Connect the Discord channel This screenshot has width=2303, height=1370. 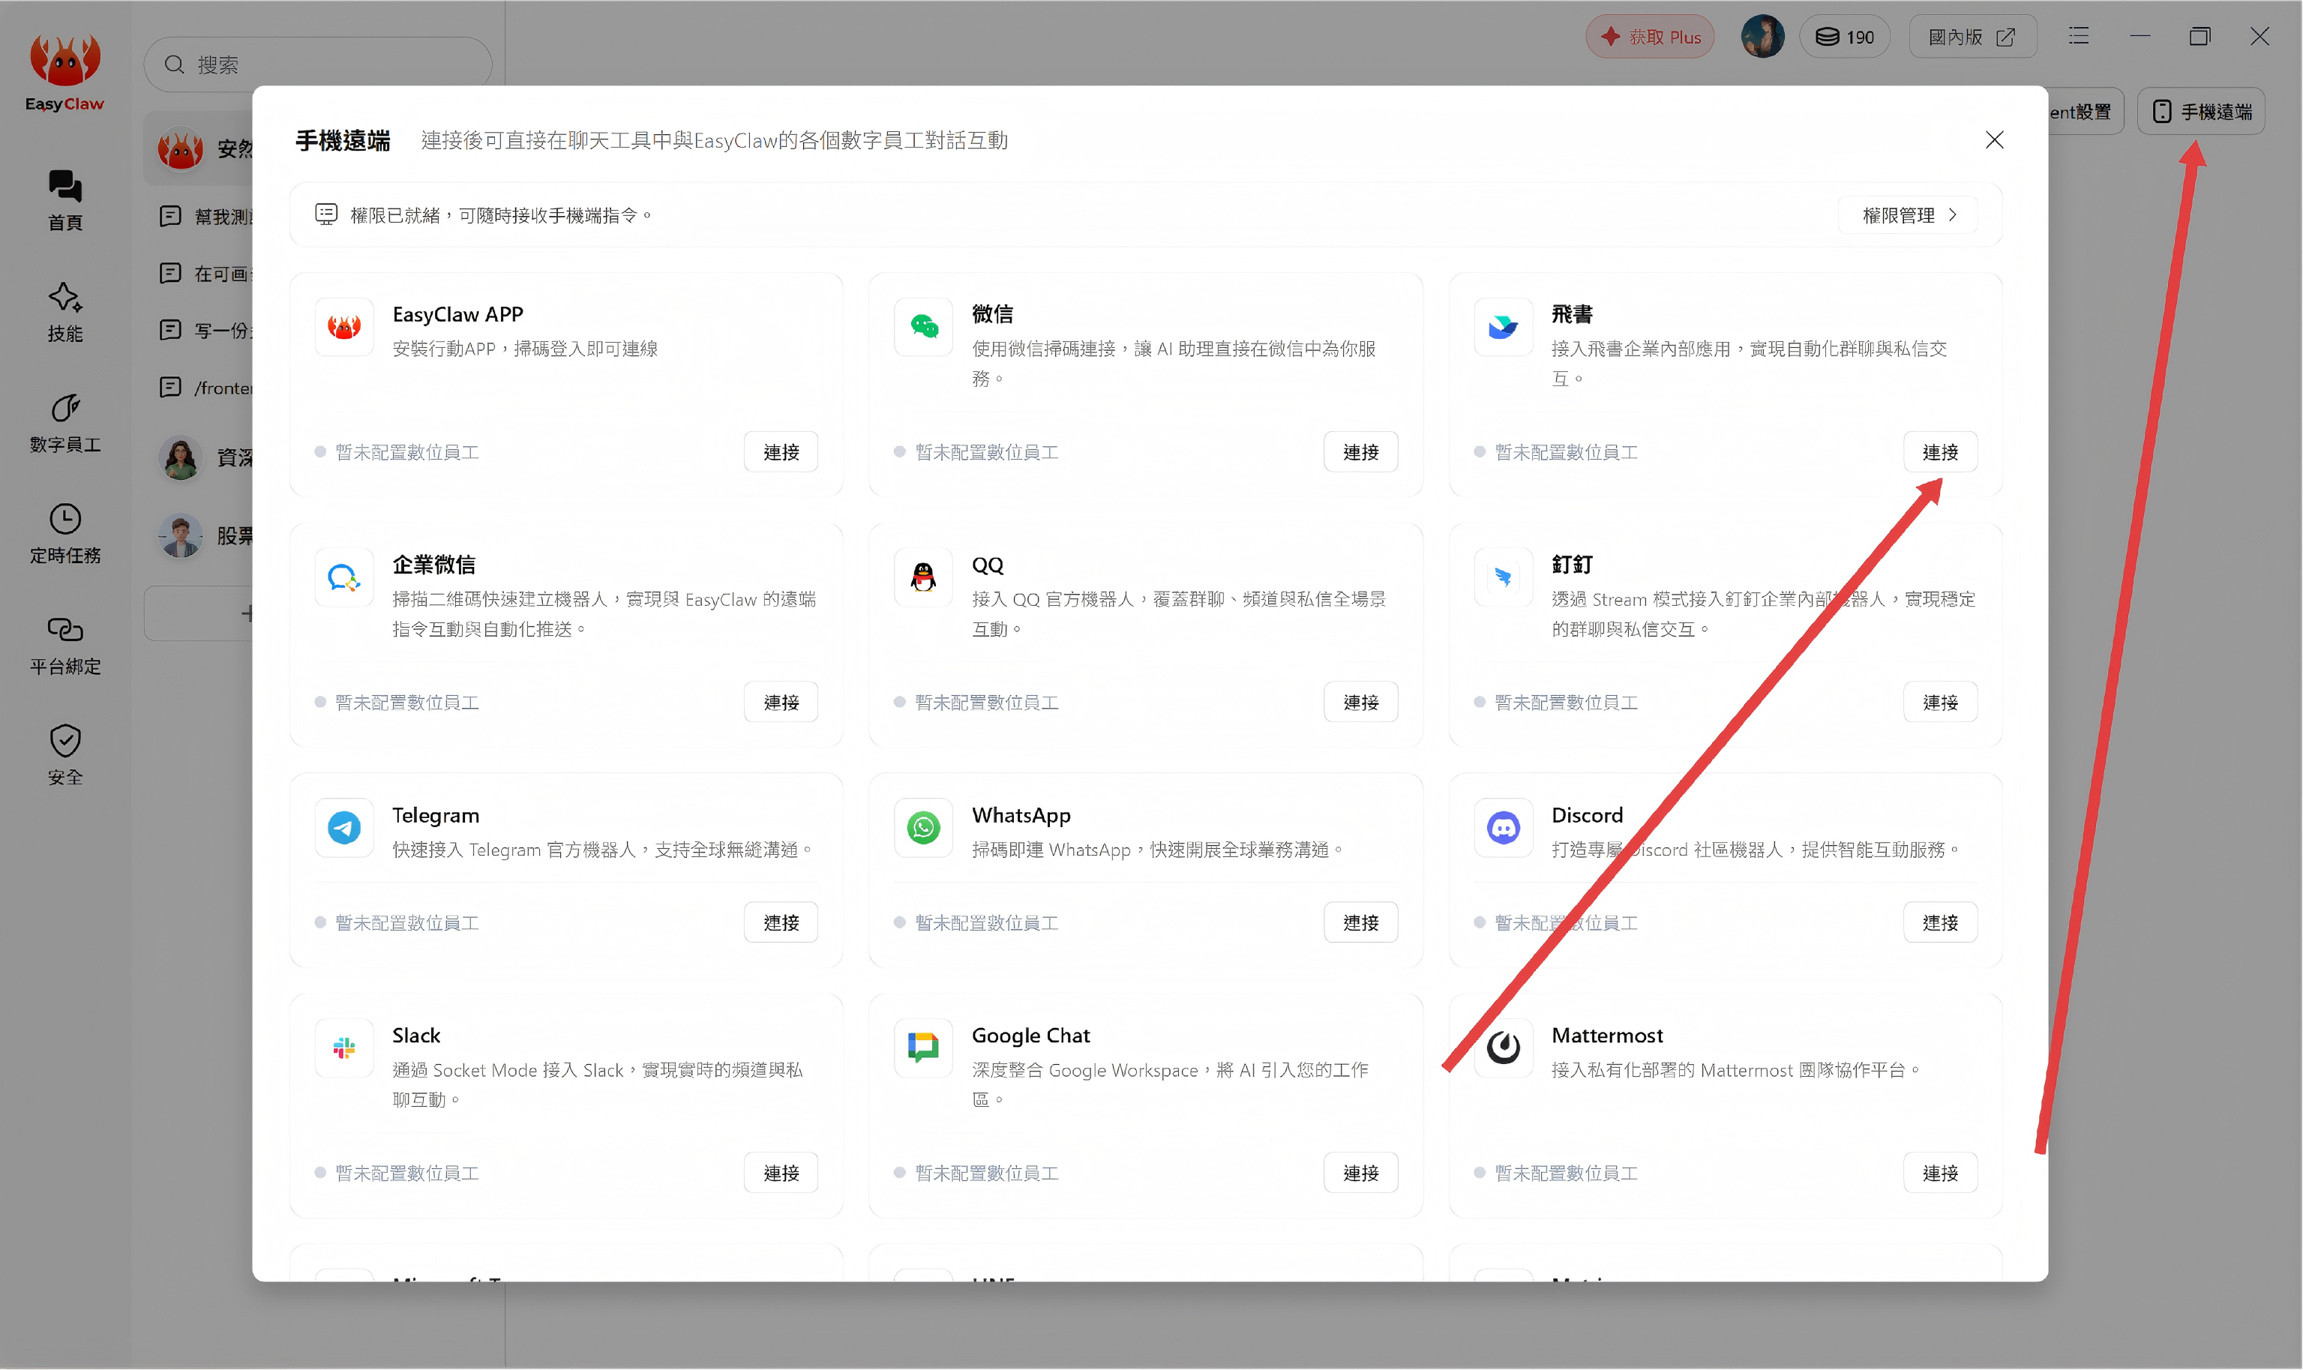[1940, 922]
